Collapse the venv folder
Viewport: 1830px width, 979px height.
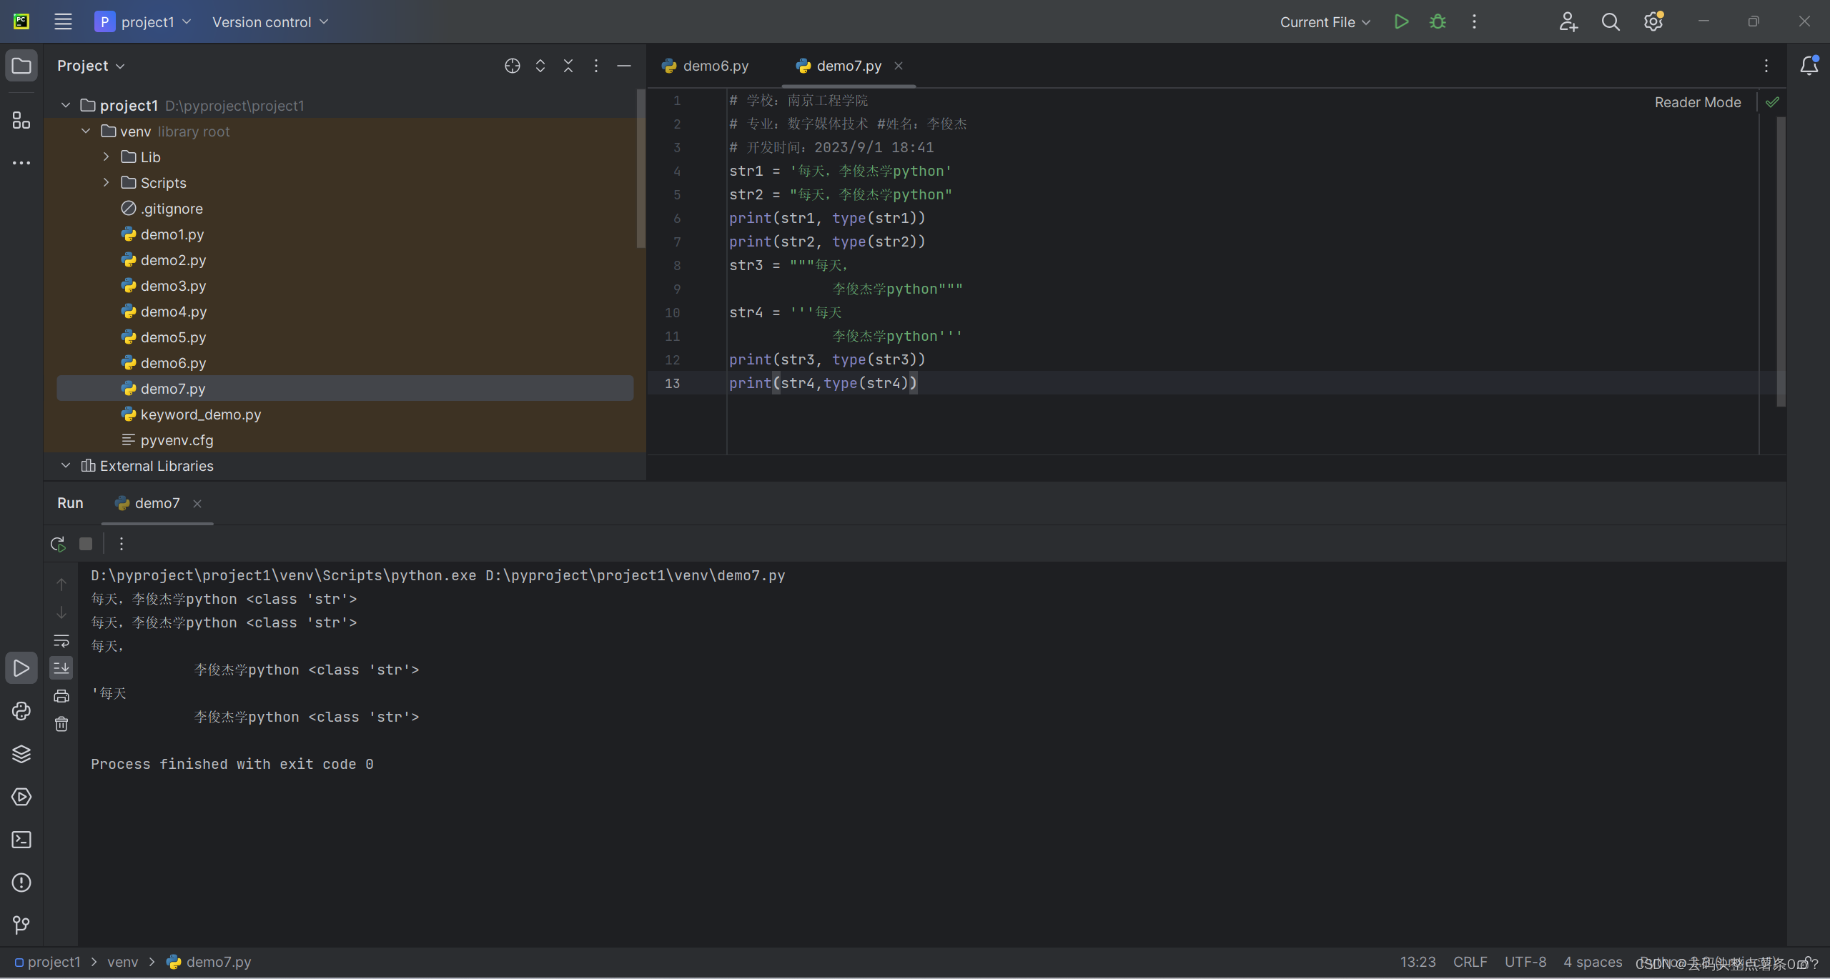pyautogui.click(x=86, y=131)
